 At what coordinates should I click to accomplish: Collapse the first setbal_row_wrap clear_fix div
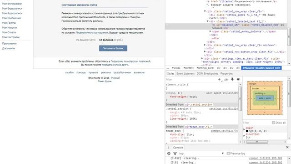[205, 11]
